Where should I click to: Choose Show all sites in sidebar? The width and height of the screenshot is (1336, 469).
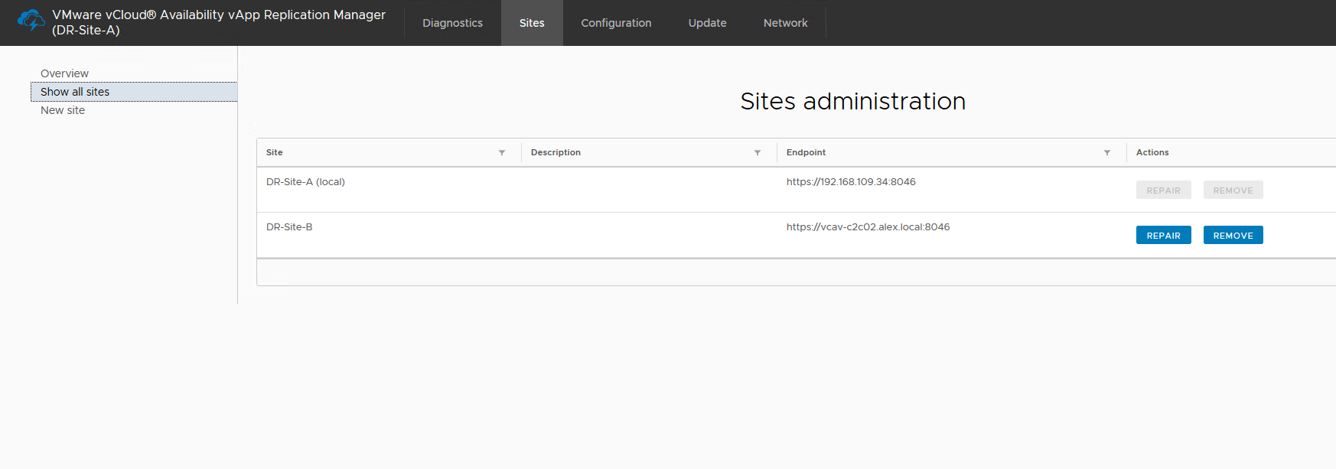coord(75,92)
